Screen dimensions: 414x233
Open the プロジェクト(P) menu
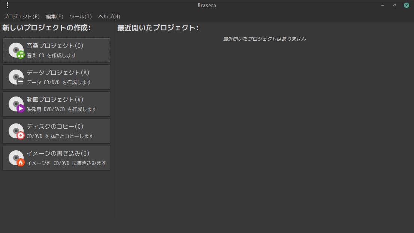click(21, 16)
